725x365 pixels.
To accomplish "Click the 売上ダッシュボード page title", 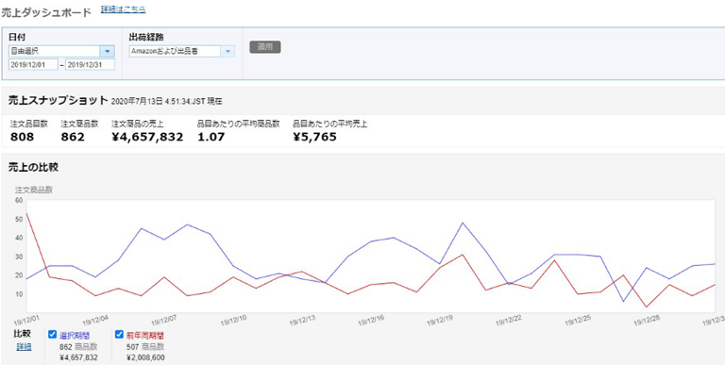I will [46, 12].
